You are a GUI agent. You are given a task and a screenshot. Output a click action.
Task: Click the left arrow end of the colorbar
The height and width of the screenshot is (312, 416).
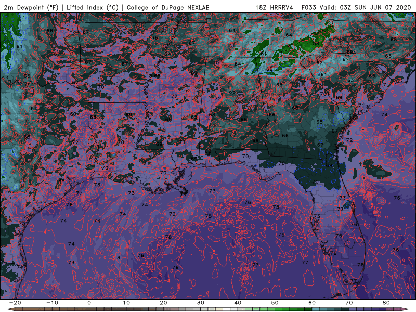(x=10, y=309)
